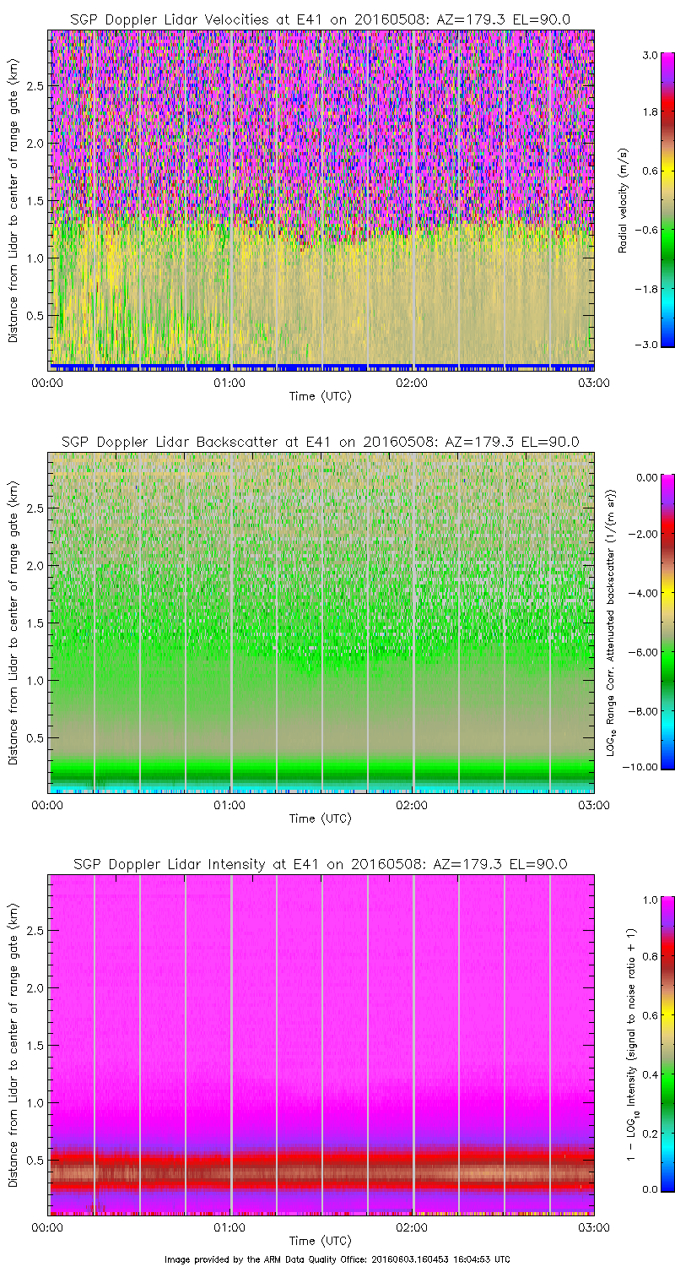Select the ARM Data Quality Office footer text

(337, 1259)
